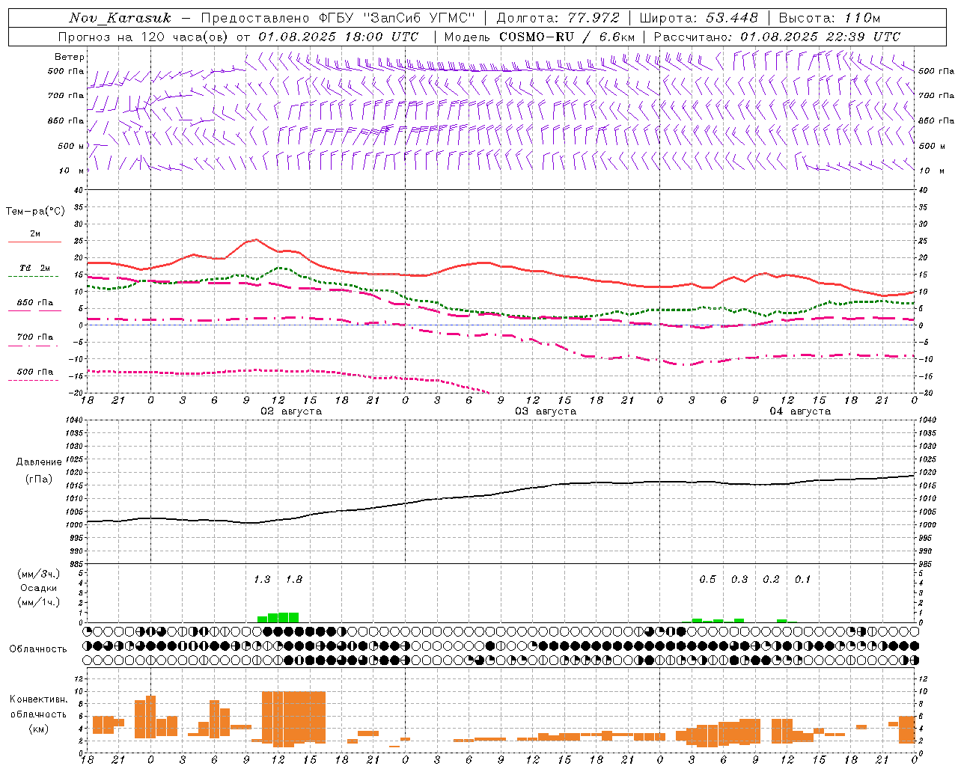
Task: Click the 850 гПа temperature legend entry
Action: pos(34,303)
